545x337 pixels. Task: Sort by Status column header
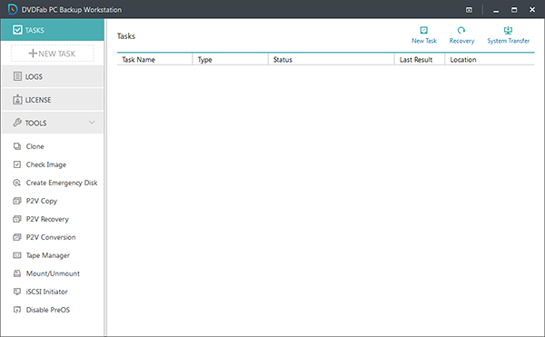tap(332, 59)
